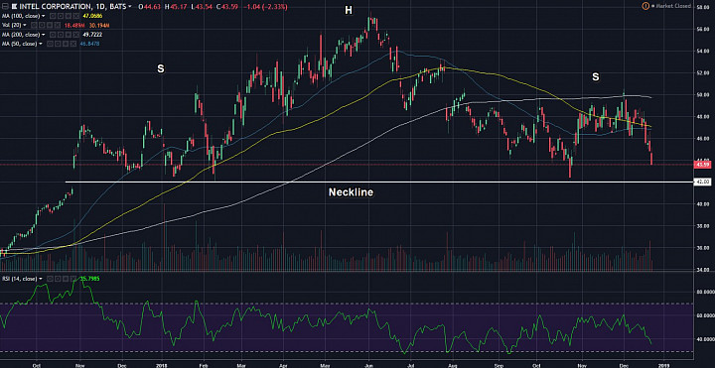Expand the RSI (14, close) dropdown arrow

click(41, 279)
